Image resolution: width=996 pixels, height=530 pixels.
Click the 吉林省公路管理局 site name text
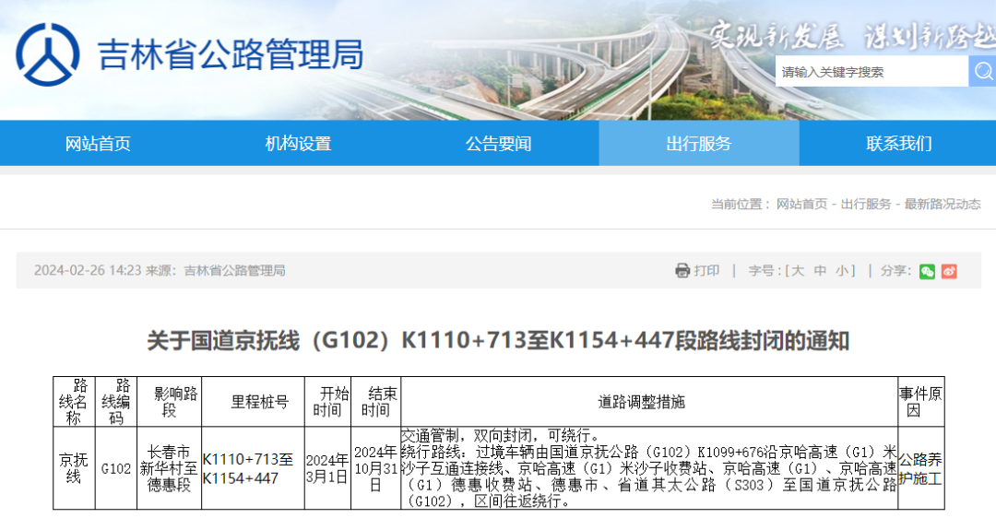click(231, 54)
